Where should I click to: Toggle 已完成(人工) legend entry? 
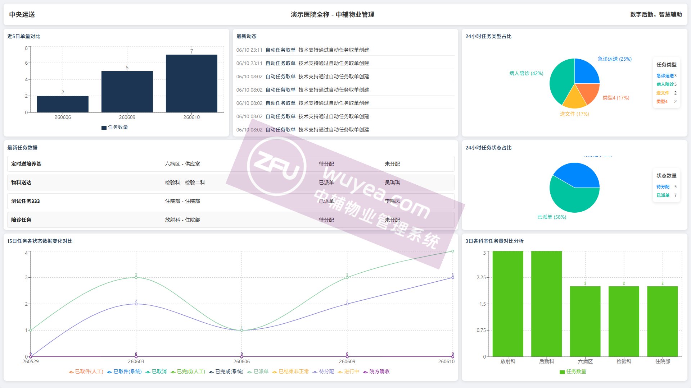pos(188,371)
